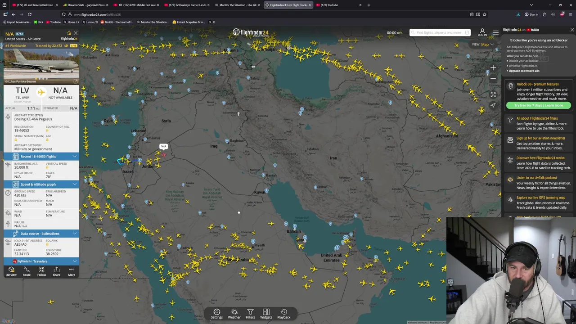Image resolution: width=576 pixels, height=324 pixels.
Task: Expand the Flightradar24 Travelers section
Action: pyautogui.click(x=41, y=261)
